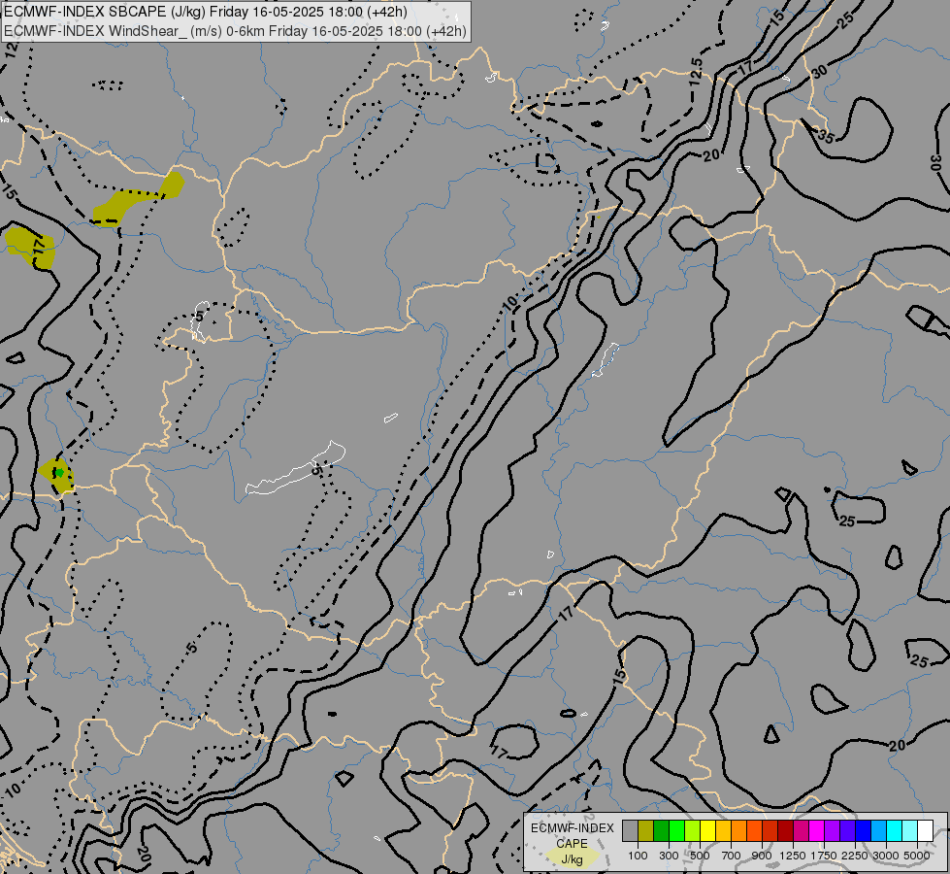Click the gray swatch in CAPE legend
The width and height of the screenshot is (950, 874).
[x=630, y=831]
